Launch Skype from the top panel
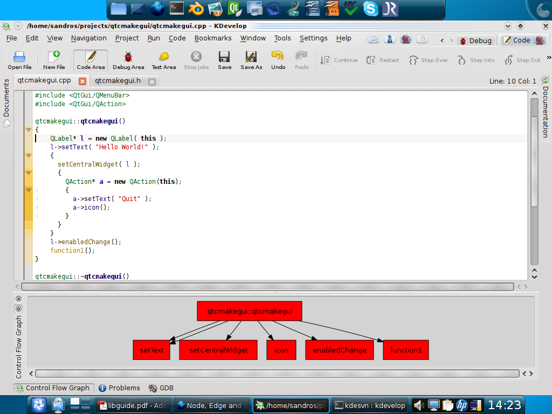The image size is (552, 414). click(371, 9)
